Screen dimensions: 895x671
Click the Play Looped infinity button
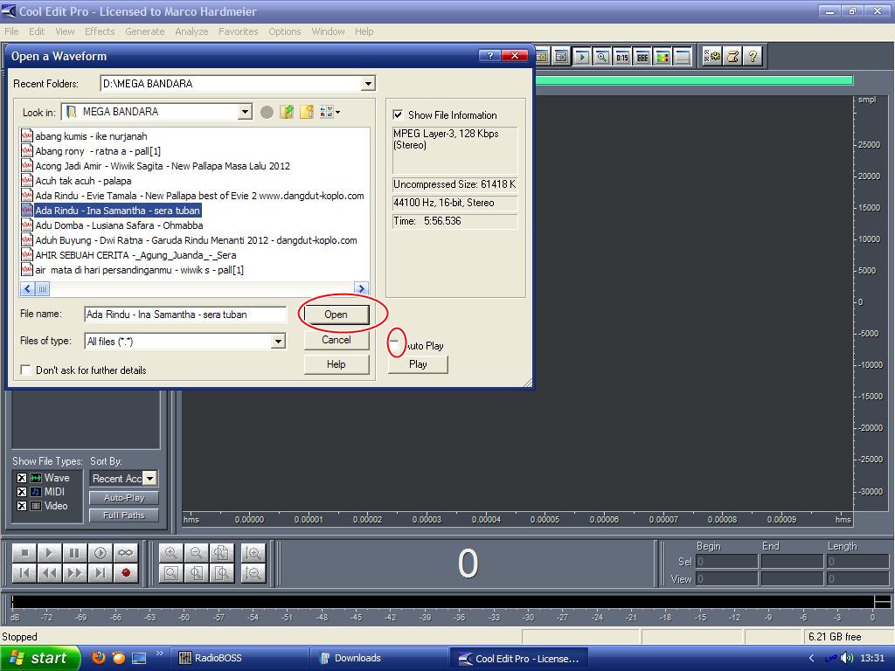[125, 552]
